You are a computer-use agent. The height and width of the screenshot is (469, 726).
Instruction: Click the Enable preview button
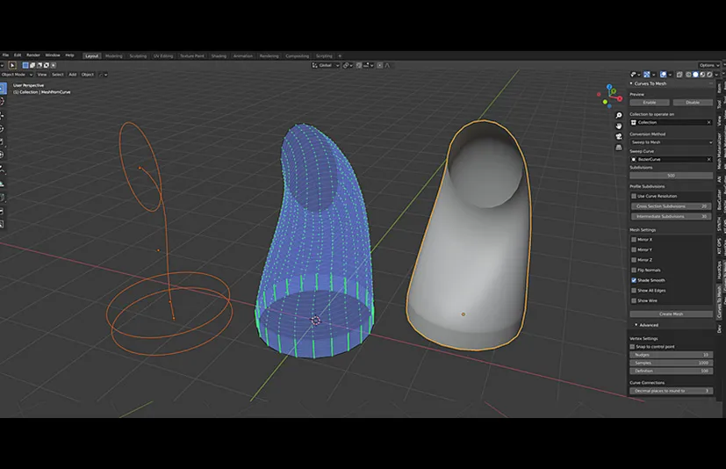650,103
